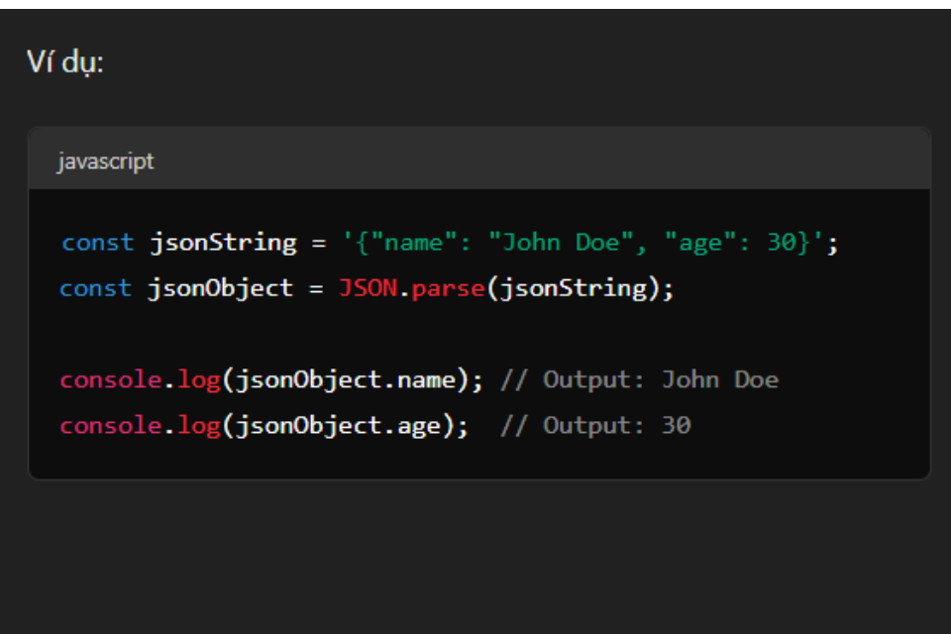This screenshot has width=951, height=634.
Task: Click the 'jsonString' variable on line one
Action: pyautogui.click(x=223, y=243)
